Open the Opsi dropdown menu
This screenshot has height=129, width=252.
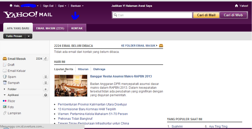pos(62,6)
